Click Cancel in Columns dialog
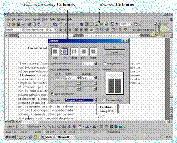Viewport: 177px width, 143px height. click(x=115, y=53)
